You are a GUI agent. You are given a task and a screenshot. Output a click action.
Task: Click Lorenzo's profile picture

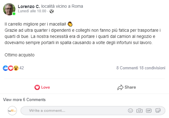click(9, 9)
